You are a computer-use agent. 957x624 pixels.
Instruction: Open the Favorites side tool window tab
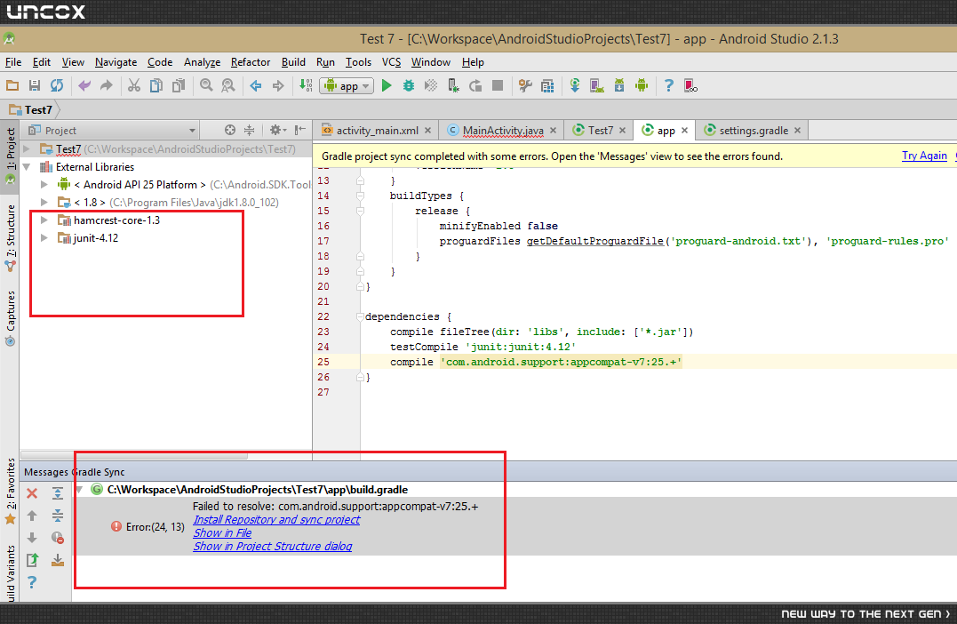[11, 491]
